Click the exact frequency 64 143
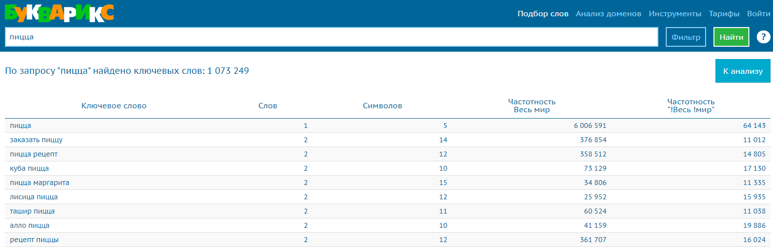The image size is (773, 247). click(x=754, y=125)
